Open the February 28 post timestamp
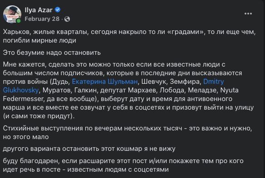Viewport: 265px width, 178px height. pyautogui.click(x=42, y=19)
